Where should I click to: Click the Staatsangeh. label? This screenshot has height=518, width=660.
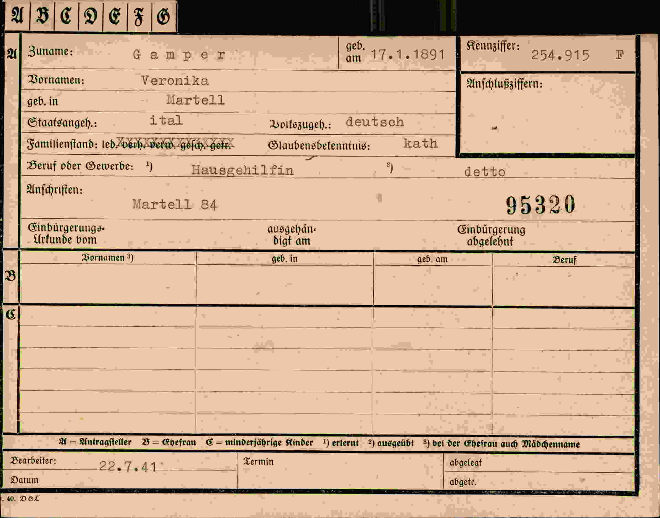[62, 123]
